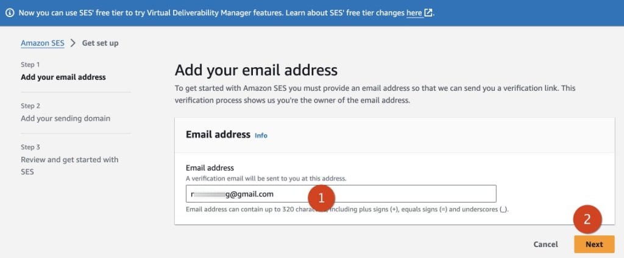The width and height of the screenshot is (624, 258).
Task: Open the external link icon beside 'here'
Action: point(428,13)
